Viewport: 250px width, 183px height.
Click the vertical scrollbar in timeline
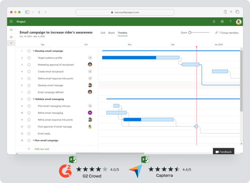point(241,81)
